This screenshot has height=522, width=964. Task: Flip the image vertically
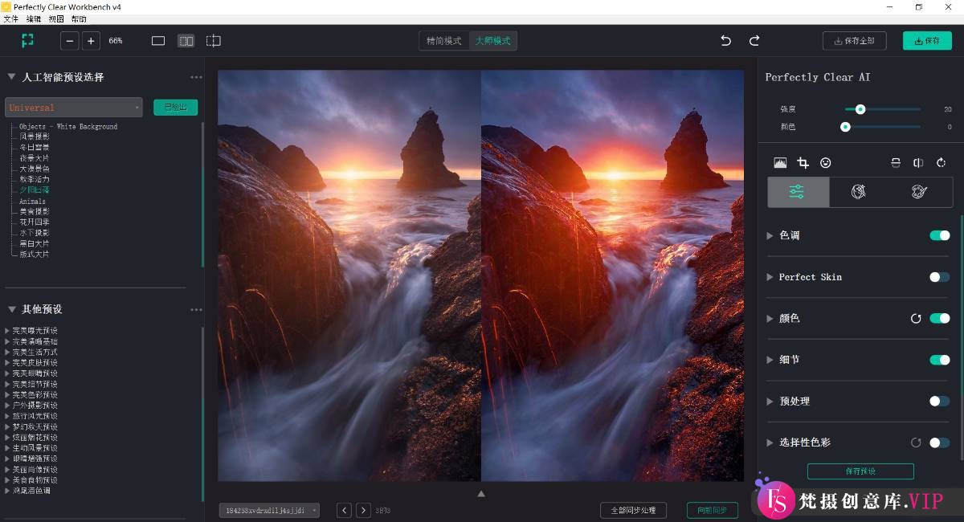[x=896, y=162]
